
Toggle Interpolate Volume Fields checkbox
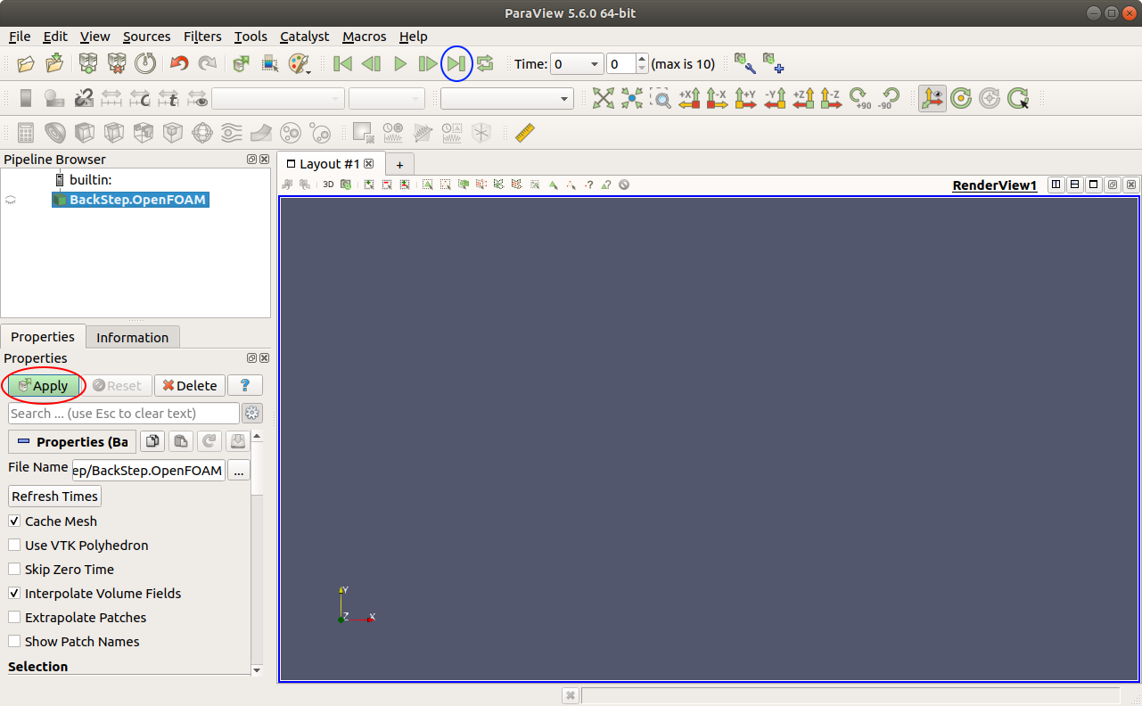pyautogui.click(x=14, y=593)
